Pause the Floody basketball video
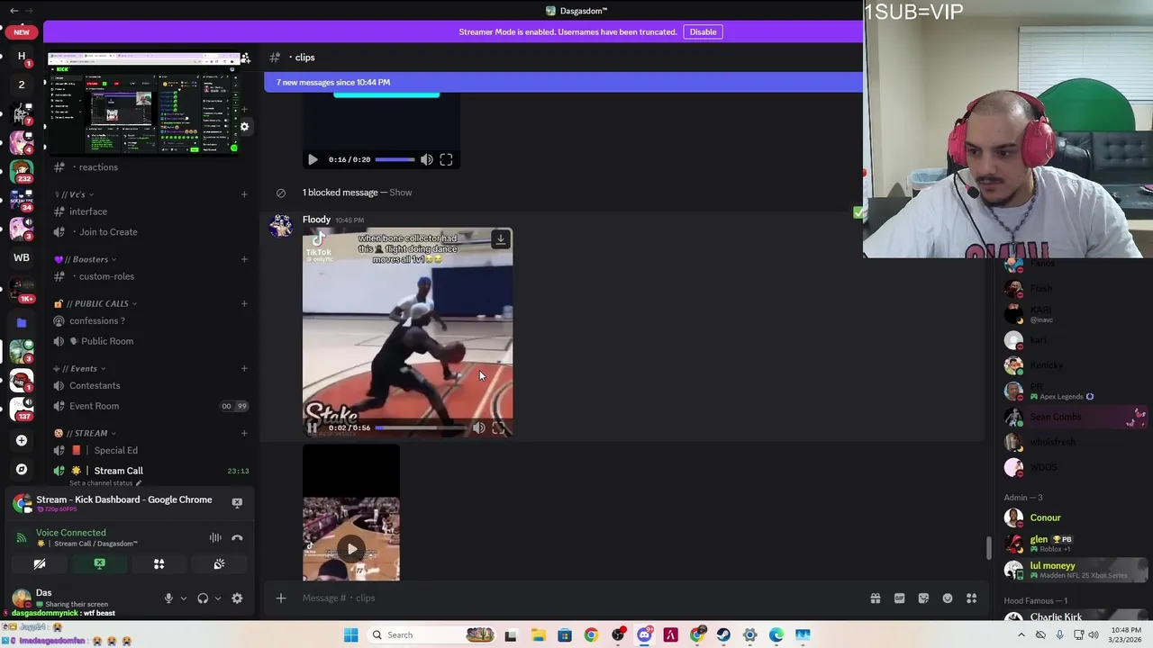This screenshot has height=648, width=1153. pyautogui.click(x=312, y=428)
